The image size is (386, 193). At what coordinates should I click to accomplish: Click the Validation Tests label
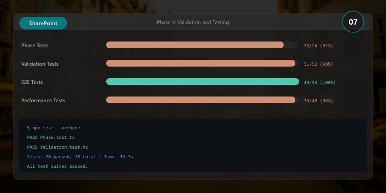40,64
